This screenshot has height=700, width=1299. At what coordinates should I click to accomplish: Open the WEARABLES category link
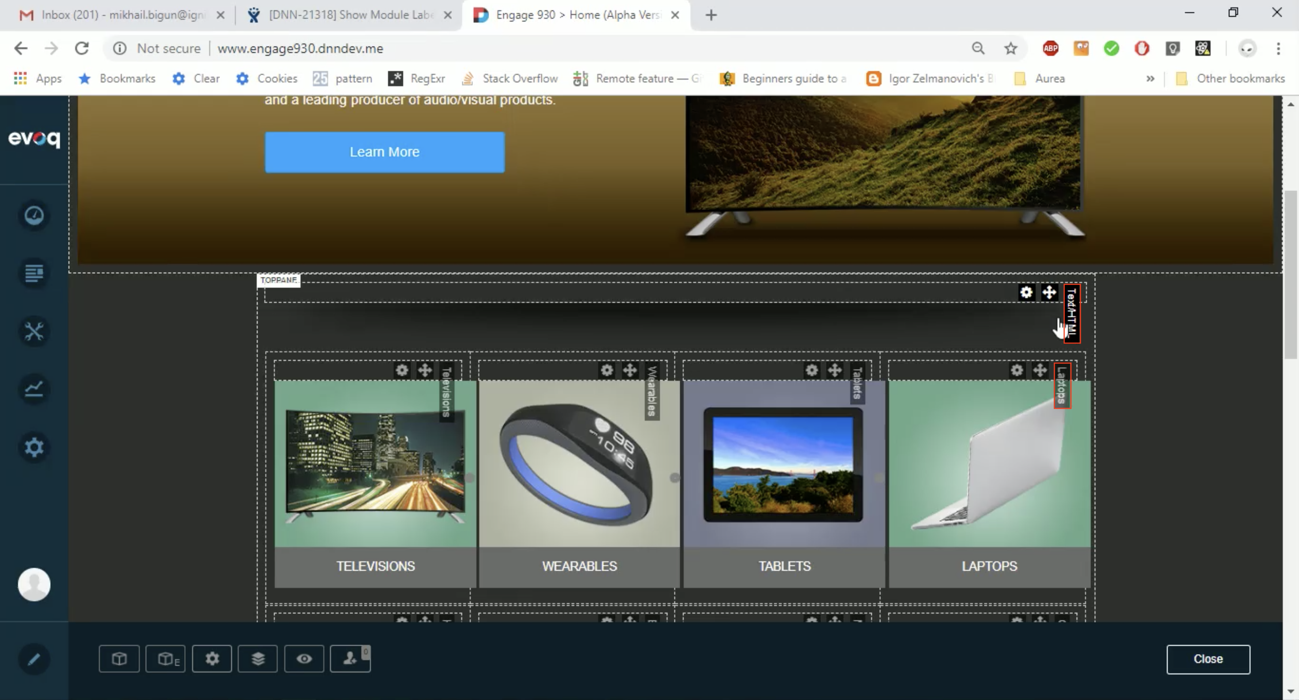coord(579,566)
